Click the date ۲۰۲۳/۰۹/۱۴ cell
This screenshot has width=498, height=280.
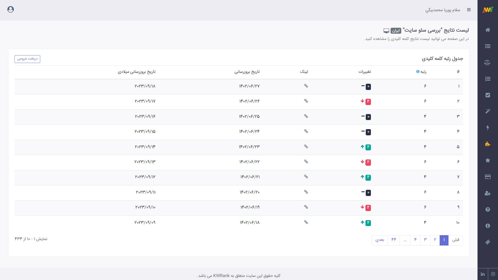(145, 147)
